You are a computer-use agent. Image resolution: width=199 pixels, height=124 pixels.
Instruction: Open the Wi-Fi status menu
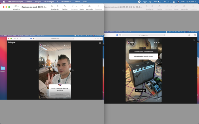(165, 2)
